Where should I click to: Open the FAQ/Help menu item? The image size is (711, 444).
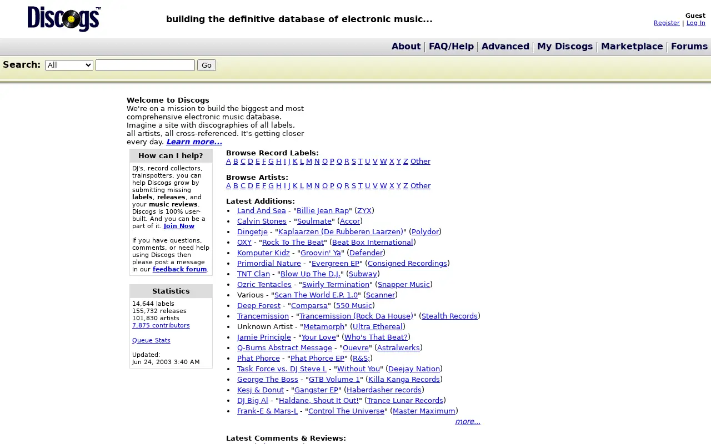click(451, 47)
